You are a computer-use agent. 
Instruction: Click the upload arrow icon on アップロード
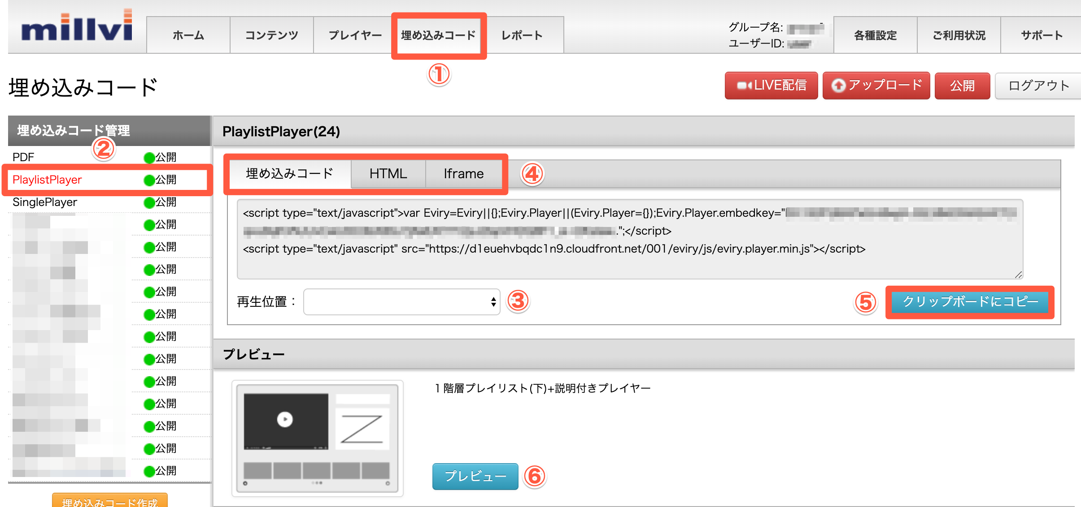pyautogui.click(x=838, y=85)
